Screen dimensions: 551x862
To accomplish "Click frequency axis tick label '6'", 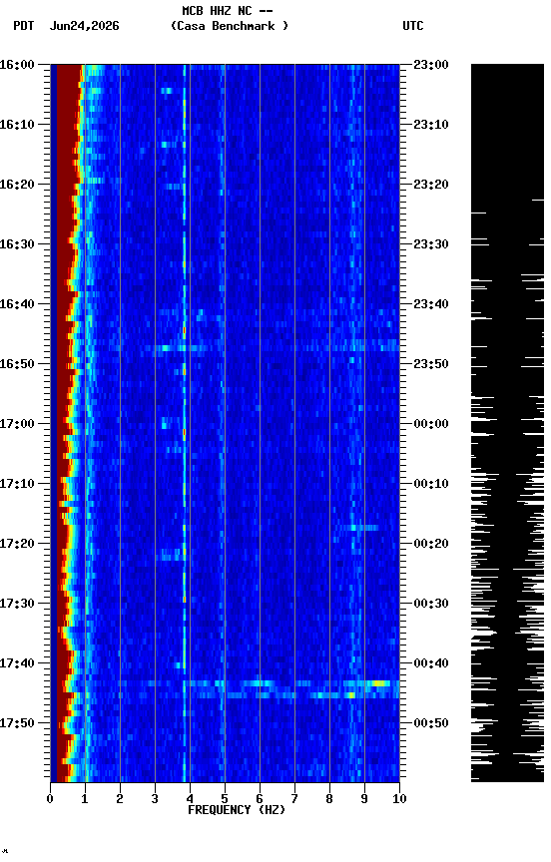I will click(x=260, y=799).
